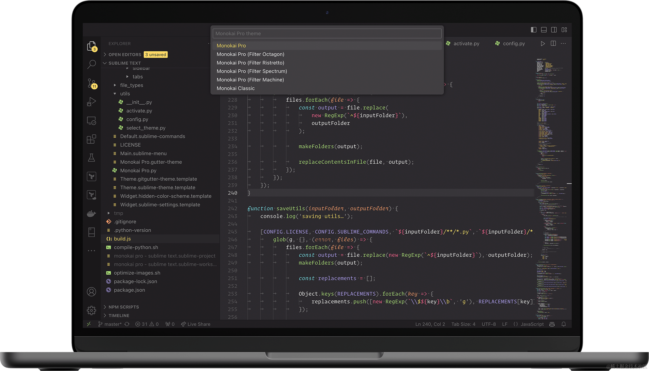Click the notifications bell in status bar
The image size is (649, 371).
(563, 324)
